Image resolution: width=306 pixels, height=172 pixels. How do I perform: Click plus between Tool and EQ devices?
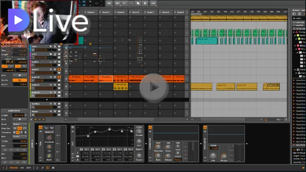click(68, 144)
